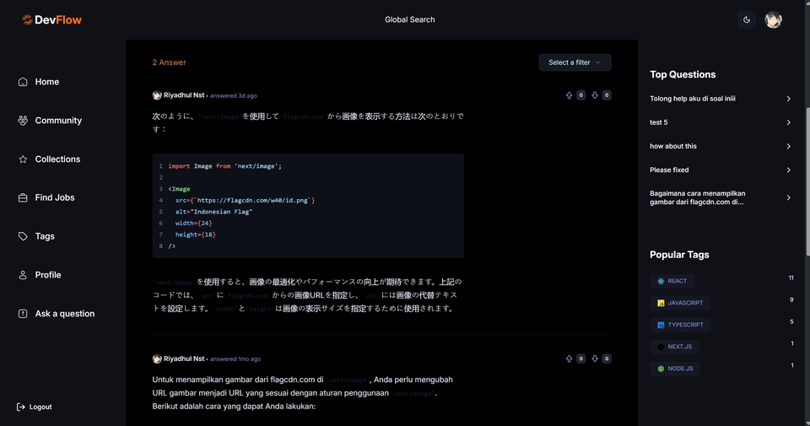The width and height of the screenshot is (810, 426).
Task: Open question 'Bagaimana cara menampilkan gambar dari flagcdn.com'
Action: (698, 197)
